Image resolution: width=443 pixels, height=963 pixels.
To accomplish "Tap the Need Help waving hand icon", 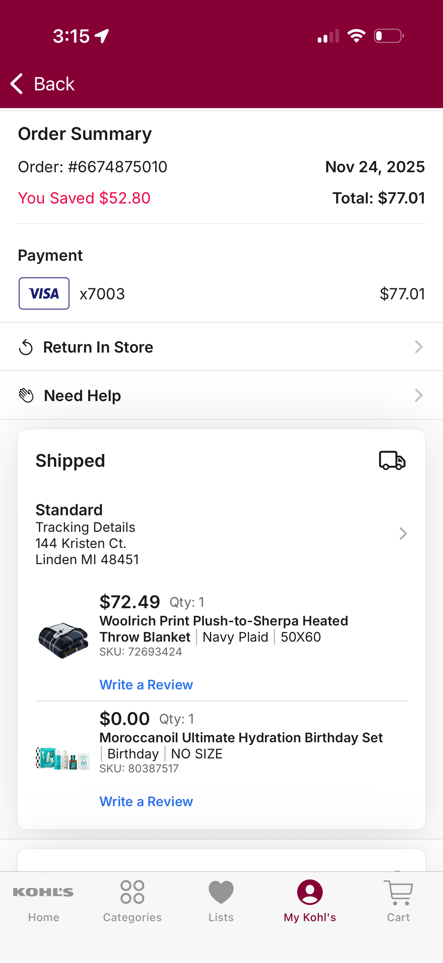I will 26,396.
